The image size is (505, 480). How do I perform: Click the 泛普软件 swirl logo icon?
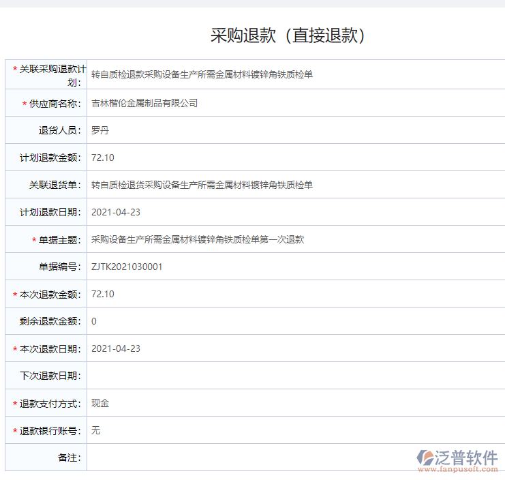(427, 458)
